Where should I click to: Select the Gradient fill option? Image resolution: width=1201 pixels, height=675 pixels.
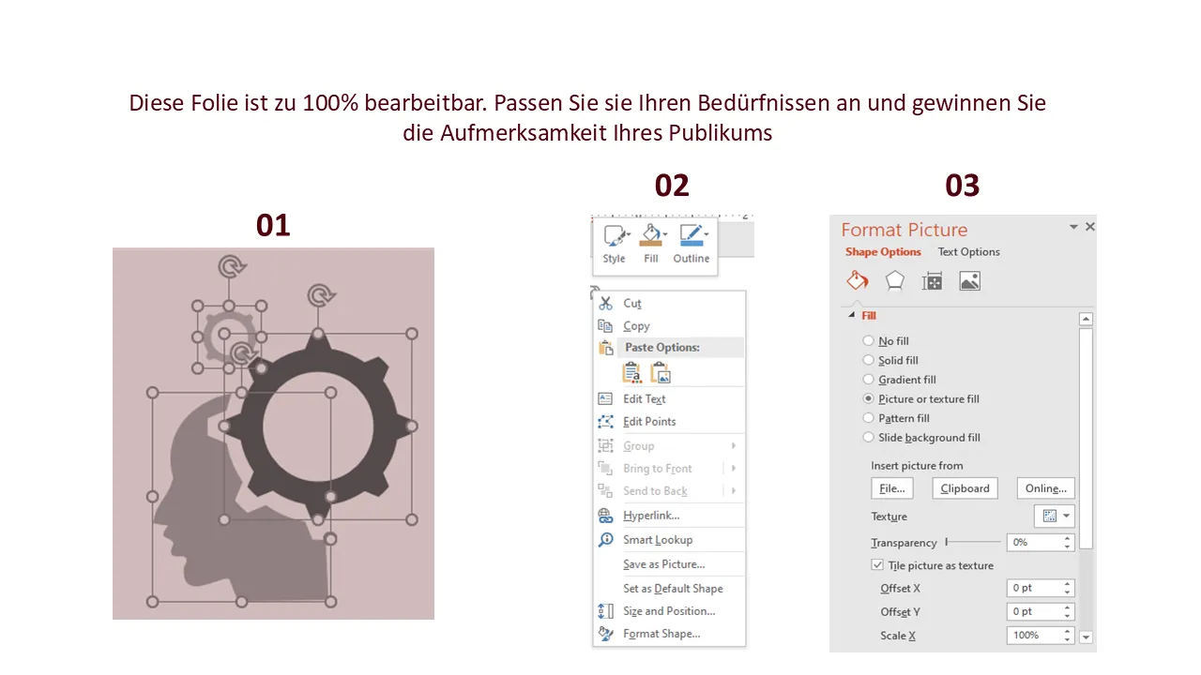[869, 380]
